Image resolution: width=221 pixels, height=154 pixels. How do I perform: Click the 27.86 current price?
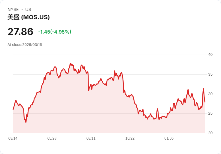[x=20, y=32]
